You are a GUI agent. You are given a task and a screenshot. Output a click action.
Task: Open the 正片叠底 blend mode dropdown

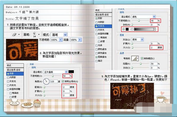[55, 72]
